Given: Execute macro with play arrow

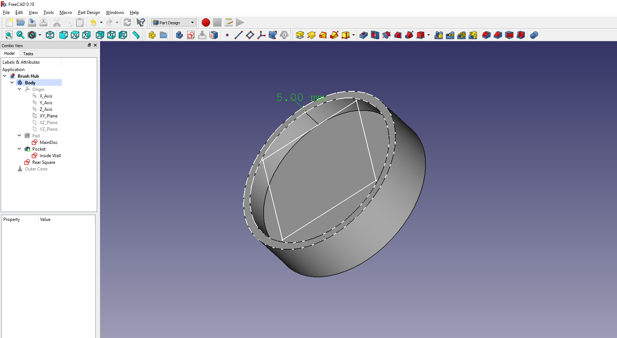Looking at the screenshot, I should (x=240, y=22).
